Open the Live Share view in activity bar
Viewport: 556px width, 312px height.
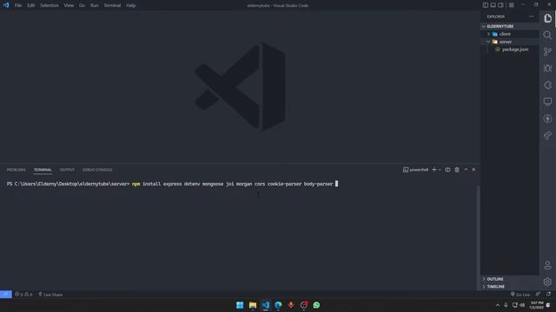pyautogui.click(x=547, y=135)
